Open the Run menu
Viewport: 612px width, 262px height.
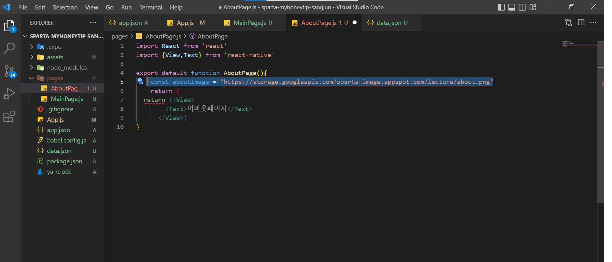(x=126, y=7)
